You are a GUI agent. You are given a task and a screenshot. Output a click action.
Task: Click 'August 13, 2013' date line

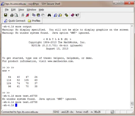click(57, 49)
